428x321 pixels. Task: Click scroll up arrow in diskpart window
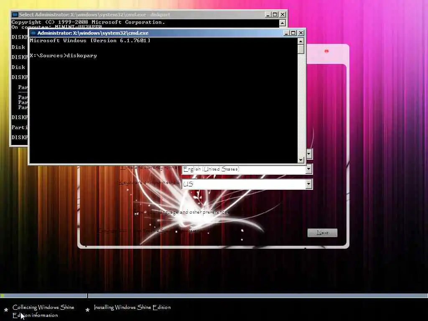point(282,23)
